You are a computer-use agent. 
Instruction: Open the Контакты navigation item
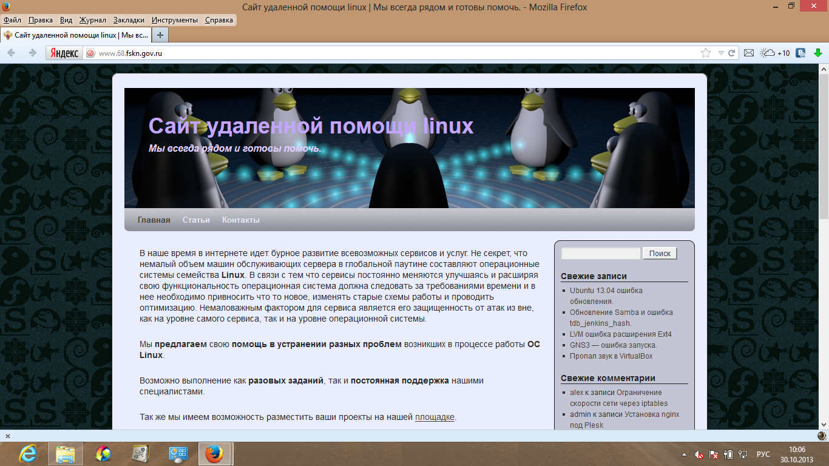point(241,220)
